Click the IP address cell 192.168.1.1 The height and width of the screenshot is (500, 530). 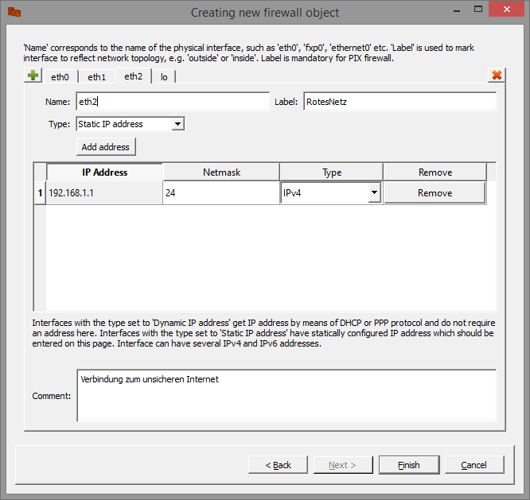pos(104,193)
